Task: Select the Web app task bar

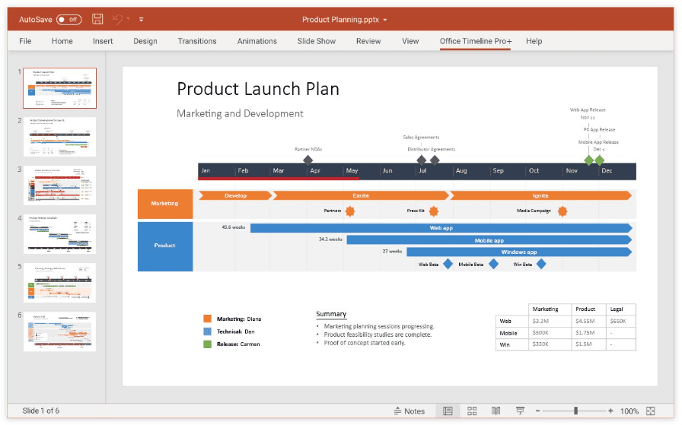Action: [x=441, y=228]
